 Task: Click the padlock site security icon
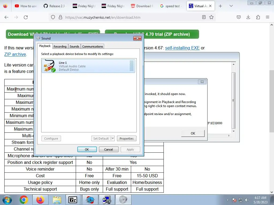point(60,17)
